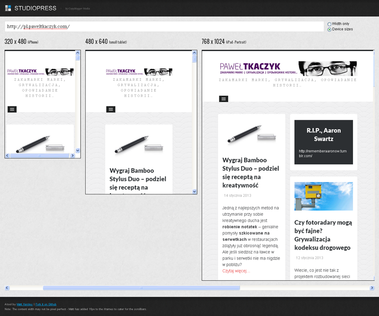Open Wygraj Bamboo Stylus title in small tablet preview

pyautogui.click(x=138, y=180)
